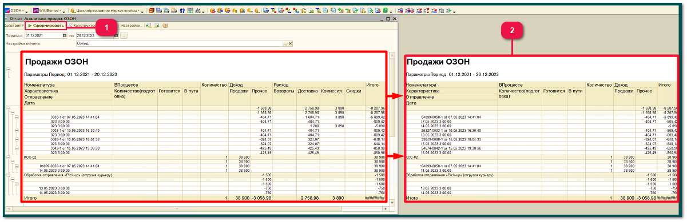Maximize the Аналитика продаж ОЗОН report window
This screenshot has width=687, height=222.
388,18
